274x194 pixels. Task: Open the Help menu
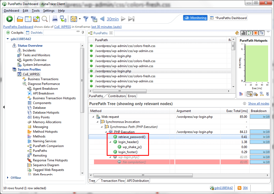click(x=61, y=11)
